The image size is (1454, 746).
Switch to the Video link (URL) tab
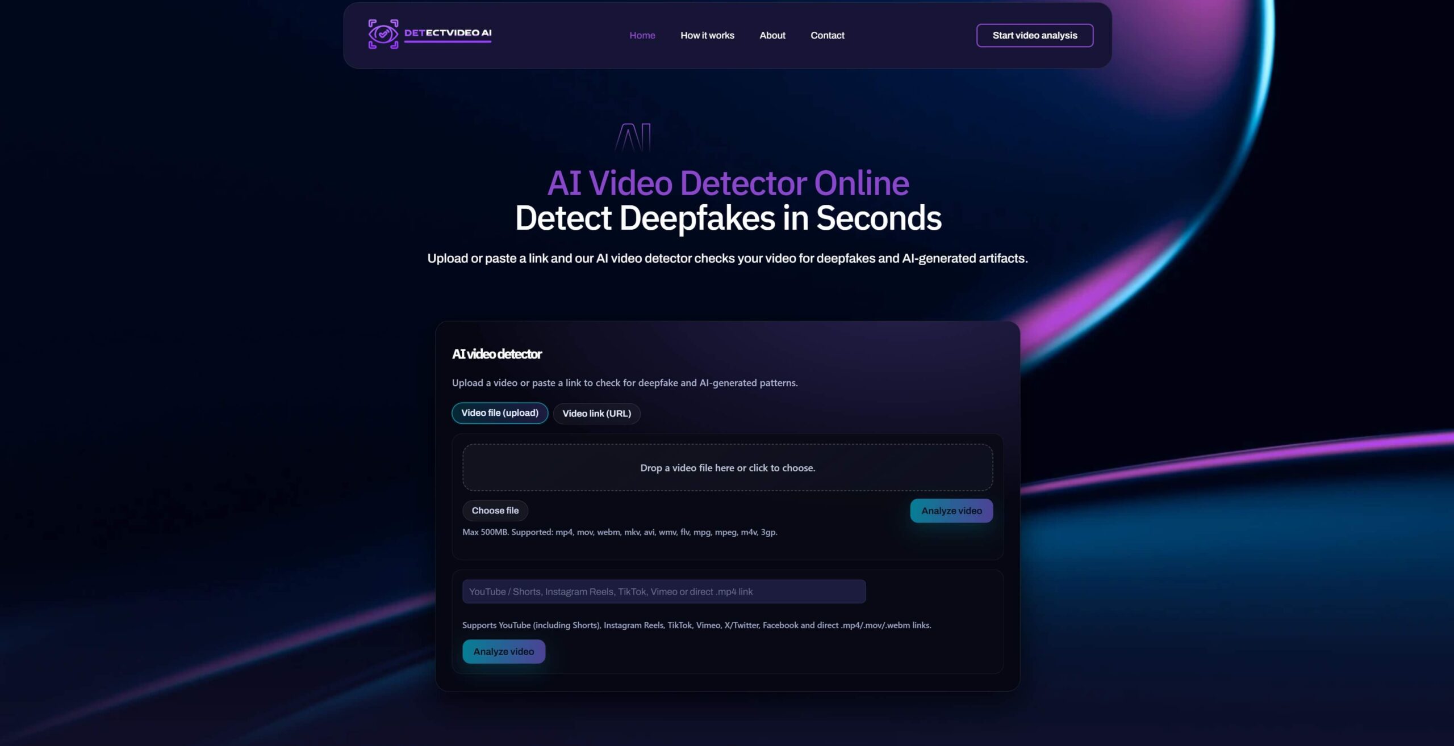pos(596,414)
